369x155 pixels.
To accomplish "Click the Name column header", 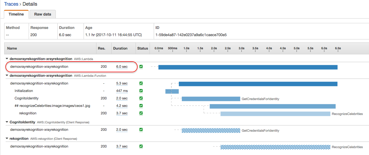I will (x=12, y=48).
